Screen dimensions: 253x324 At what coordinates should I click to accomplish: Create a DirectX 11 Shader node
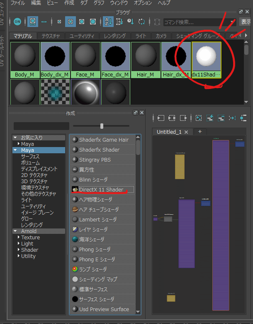(x=103, y=189)
